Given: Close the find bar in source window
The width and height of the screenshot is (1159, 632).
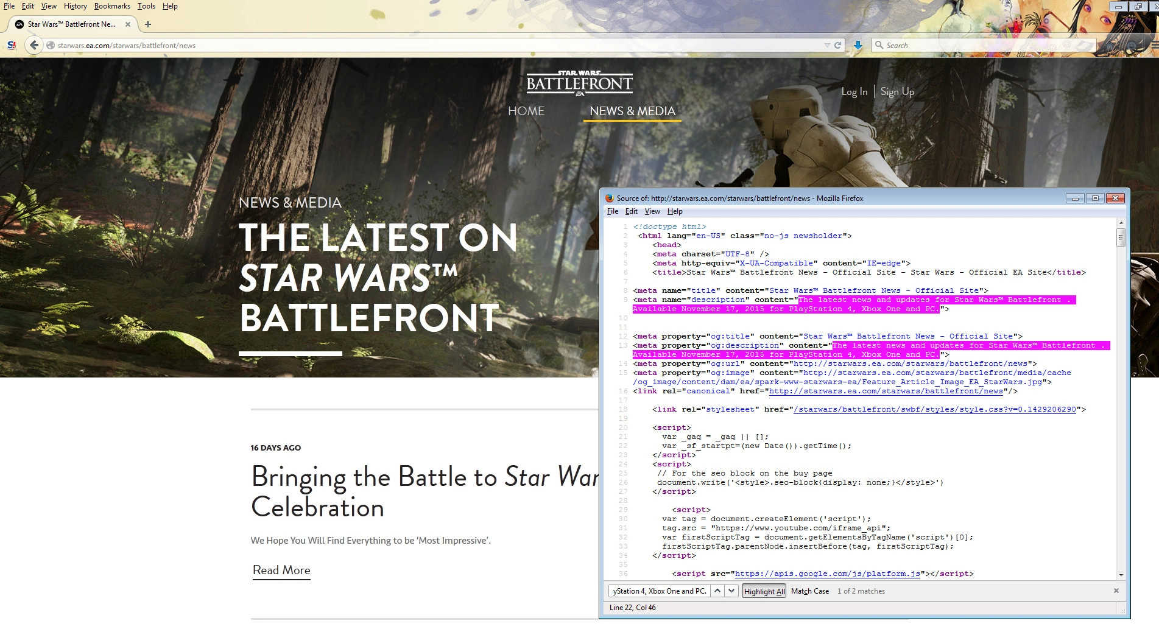Looking at the screenshot, I should (x=1116, y=591).
